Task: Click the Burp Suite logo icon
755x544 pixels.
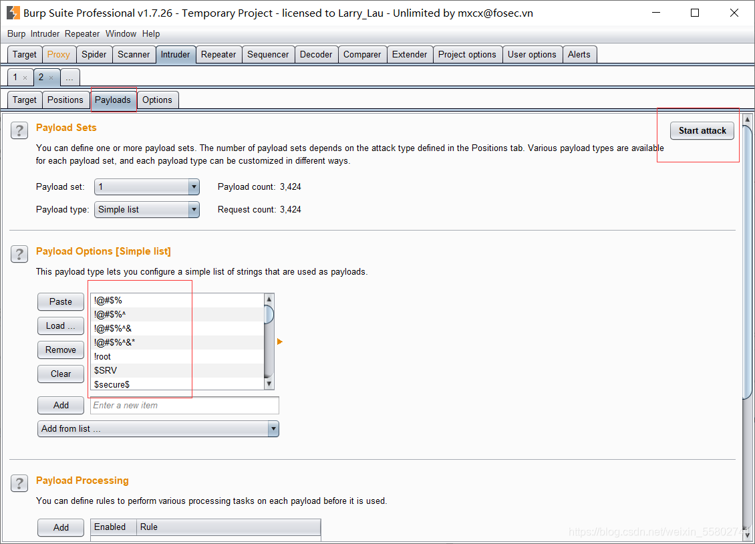Action: click(x=13, y=13)
